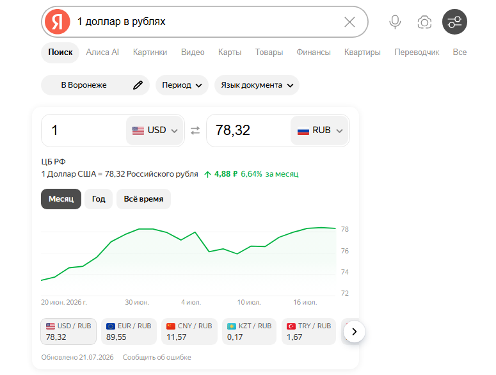Click the source amount field with 1
This screenshot has width=496, height=375.
pos(84,131)
